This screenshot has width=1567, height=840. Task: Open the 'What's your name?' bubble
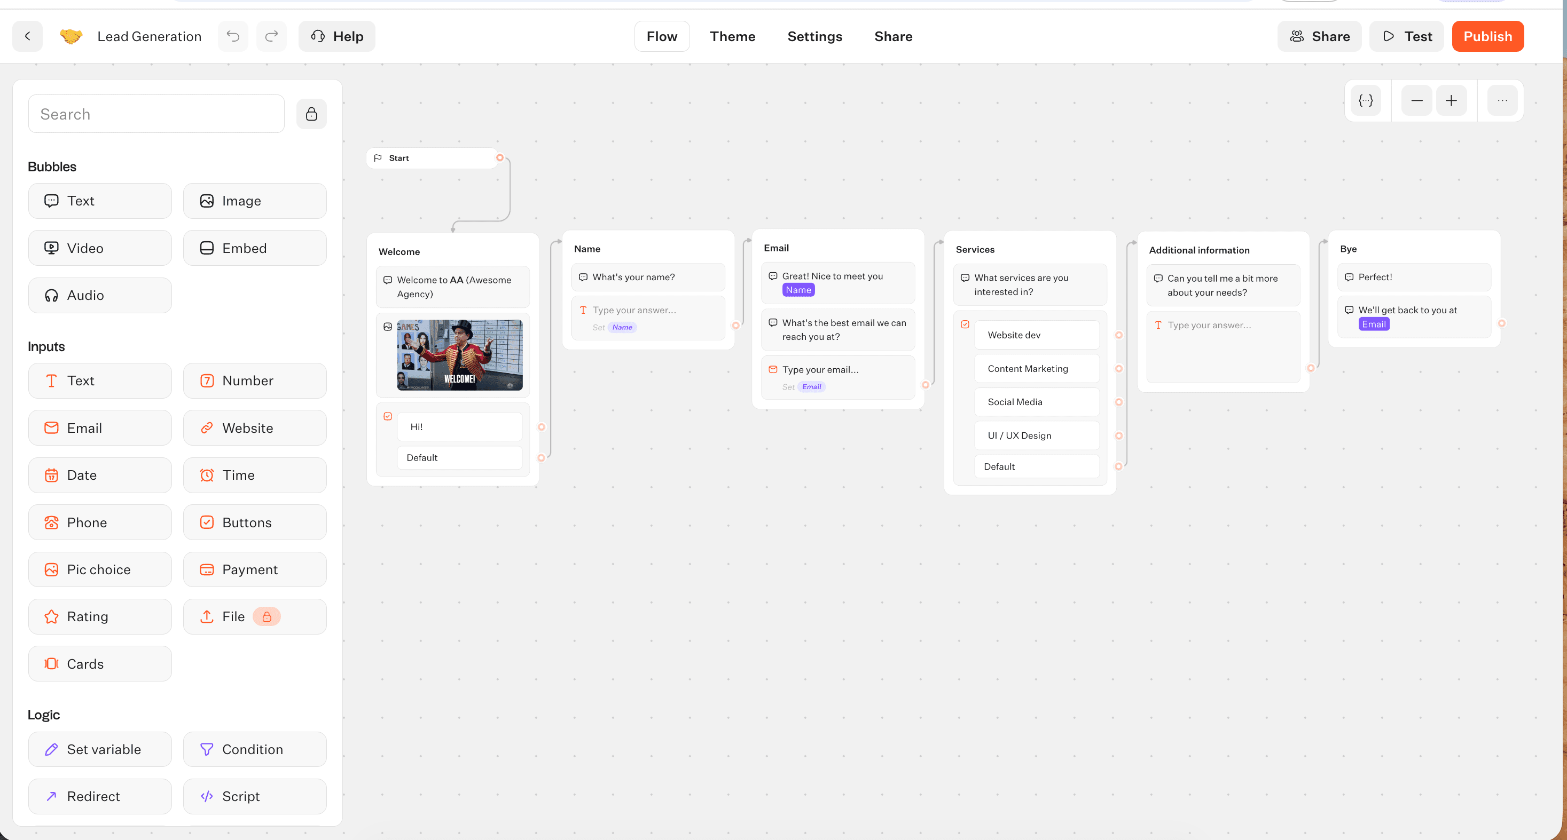[x=648, y=277]
